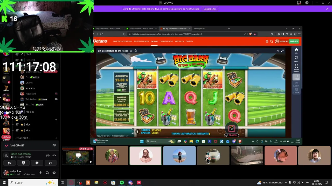Viewport: 332px width, 186px height.
Task: Open the Activities launcher
Action: click(37, 163)
